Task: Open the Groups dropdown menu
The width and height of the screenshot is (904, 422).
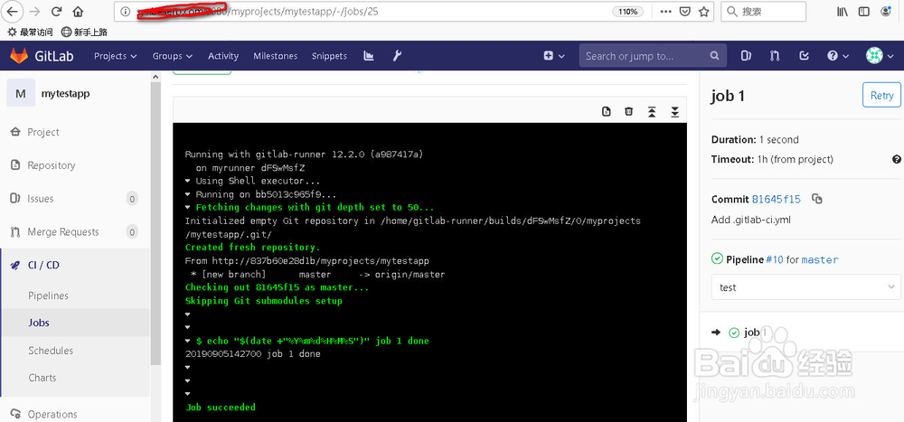Action: point(173,56)
